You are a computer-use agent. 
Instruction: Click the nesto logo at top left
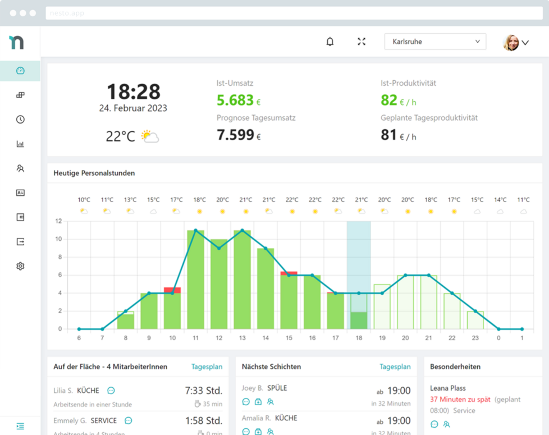pos(17,42)
